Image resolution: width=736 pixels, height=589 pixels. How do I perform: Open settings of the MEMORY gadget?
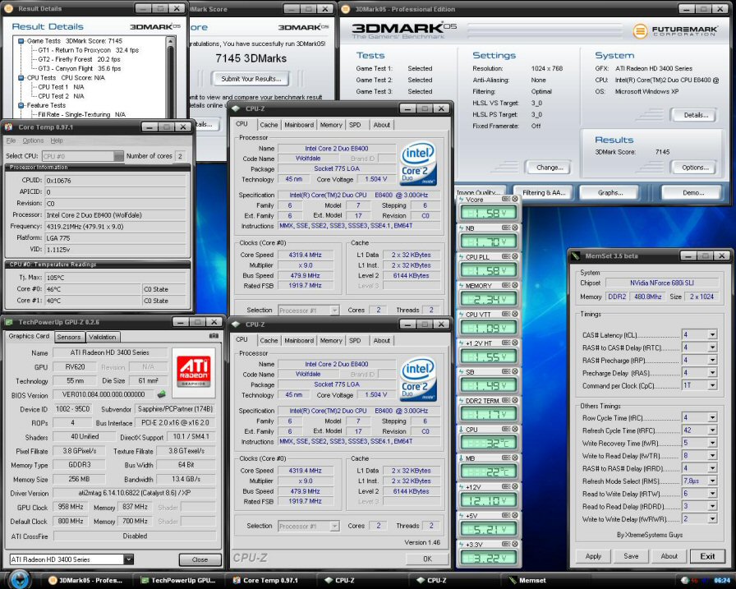(x=506, y=285)
